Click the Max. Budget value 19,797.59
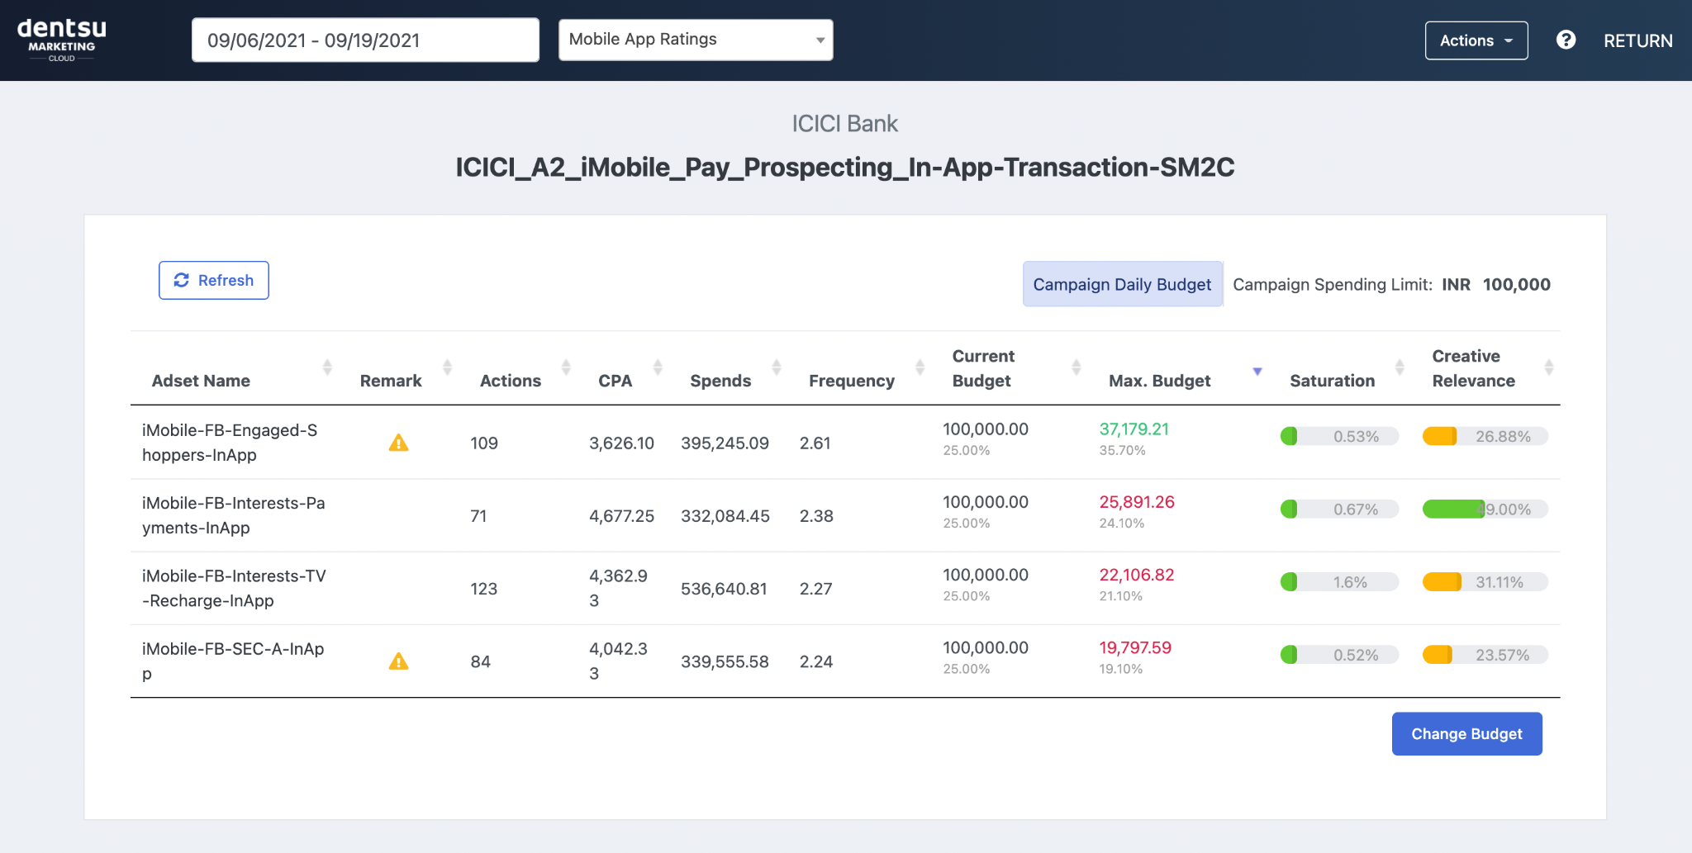1692x853 pixels. [1135, 647]
